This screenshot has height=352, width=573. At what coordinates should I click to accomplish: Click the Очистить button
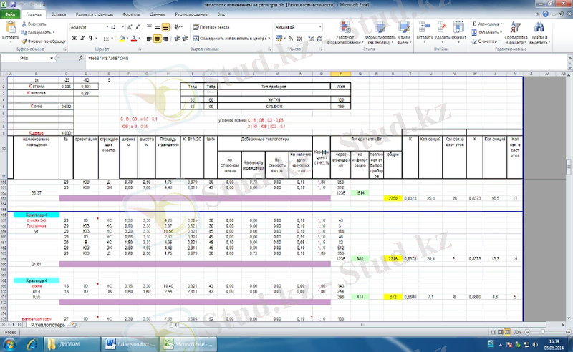(487, 41)
